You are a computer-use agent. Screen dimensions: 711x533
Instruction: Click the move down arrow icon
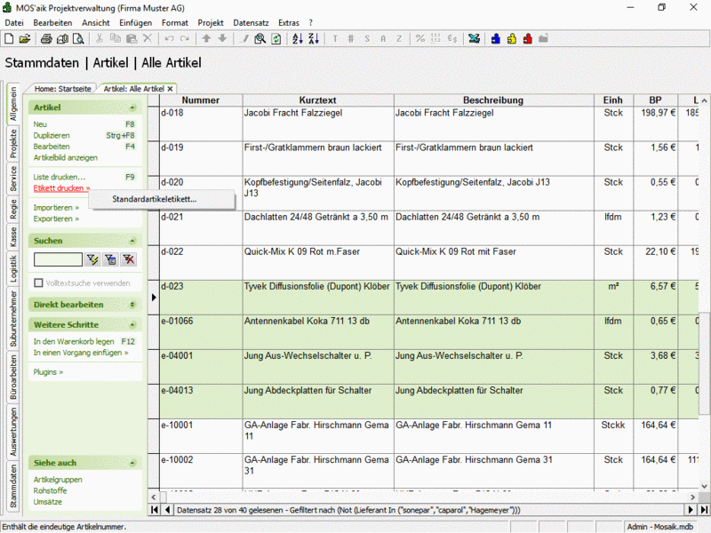click(x=222, y=38)
